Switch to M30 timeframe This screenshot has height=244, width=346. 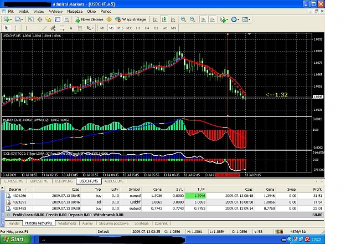click(x=130, y=28)
